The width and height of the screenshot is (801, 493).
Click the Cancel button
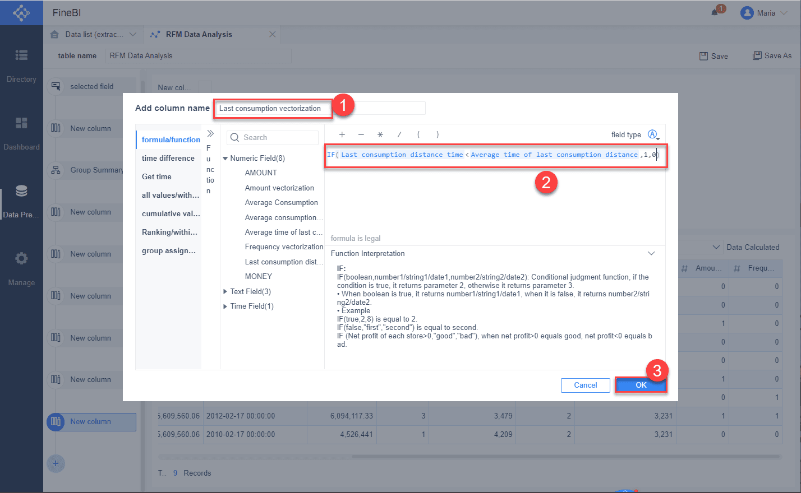[x=585, y=385]
